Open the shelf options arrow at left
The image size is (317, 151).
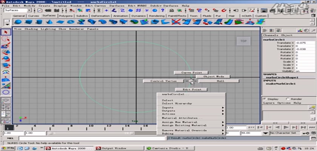click(8, 24)
